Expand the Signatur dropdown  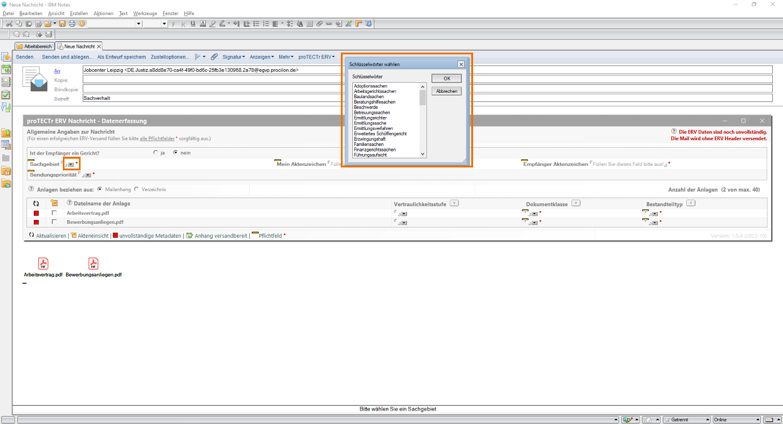click(x=234, y=57)
